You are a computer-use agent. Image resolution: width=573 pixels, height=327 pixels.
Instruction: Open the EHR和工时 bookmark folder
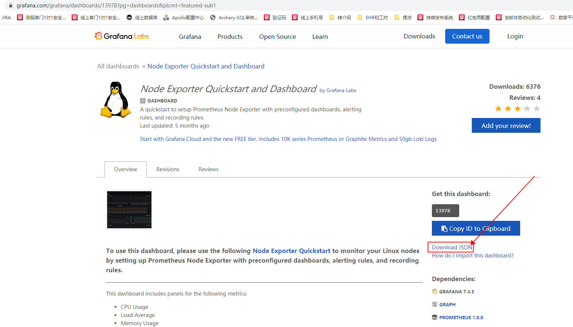372,17
